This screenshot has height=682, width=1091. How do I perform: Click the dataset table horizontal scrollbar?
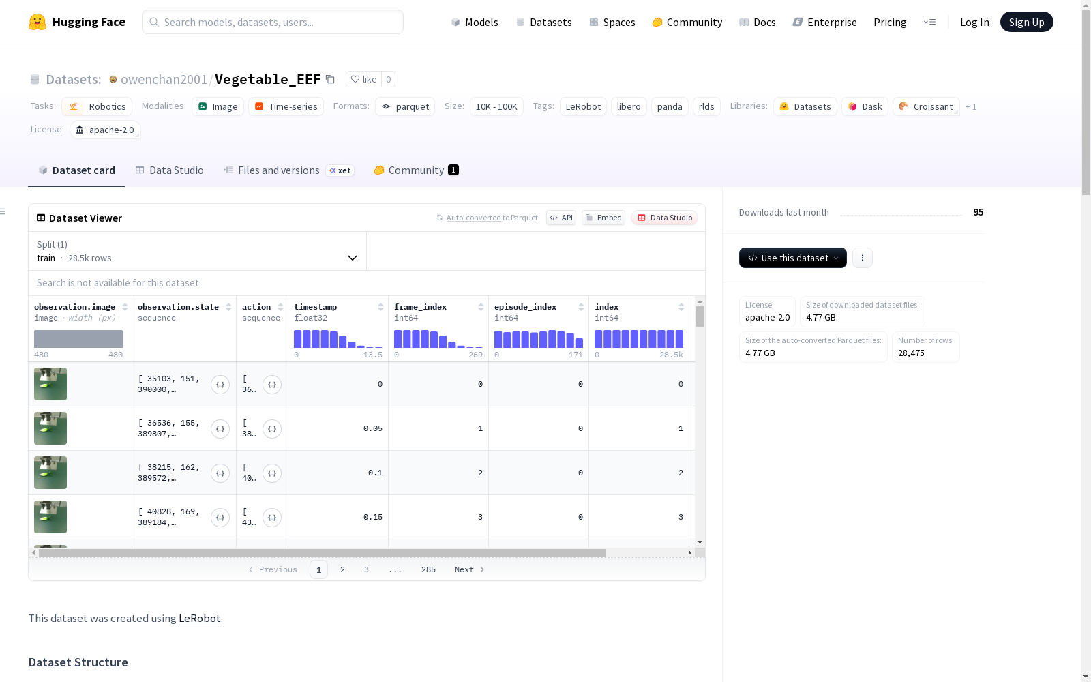tap(322, 552)
